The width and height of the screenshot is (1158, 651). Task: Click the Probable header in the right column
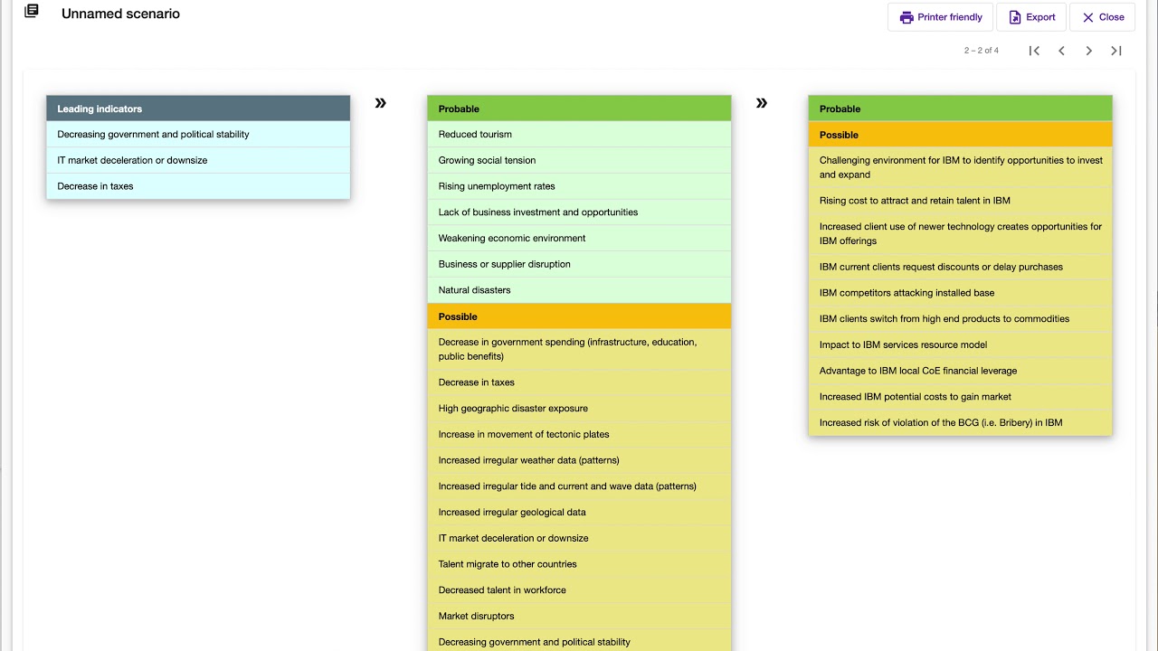coord(960,108)
